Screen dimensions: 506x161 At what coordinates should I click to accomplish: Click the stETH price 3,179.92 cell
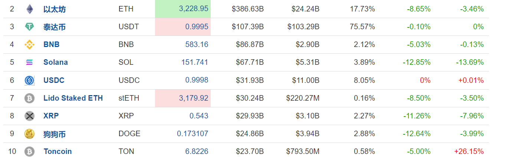click(x=183, y=98)
